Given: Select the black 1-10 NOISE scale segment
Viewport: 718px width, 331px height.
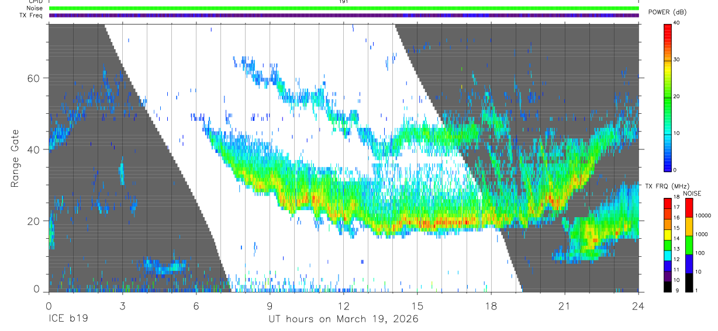Looking at the screenshot, I should point(689,282).
